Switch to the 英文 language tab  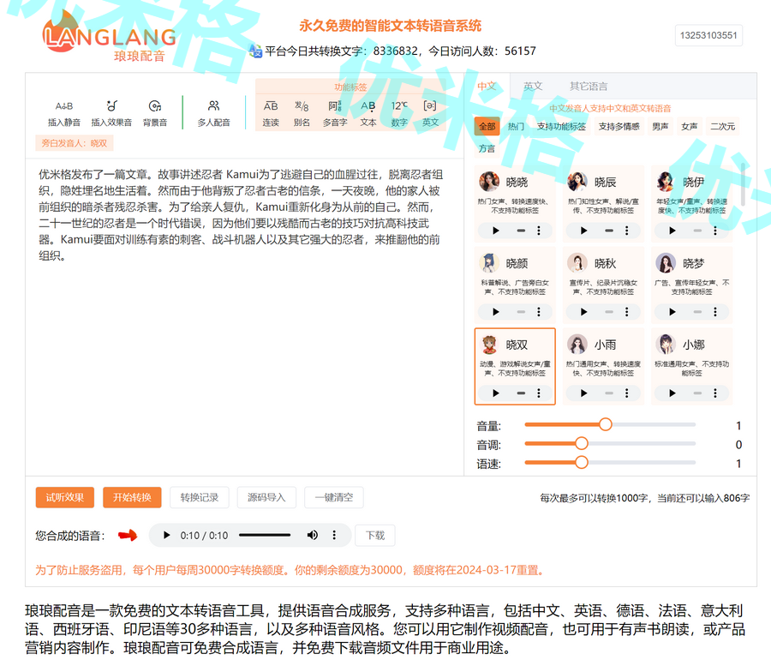pyautogui.click(x=533, y=87)
